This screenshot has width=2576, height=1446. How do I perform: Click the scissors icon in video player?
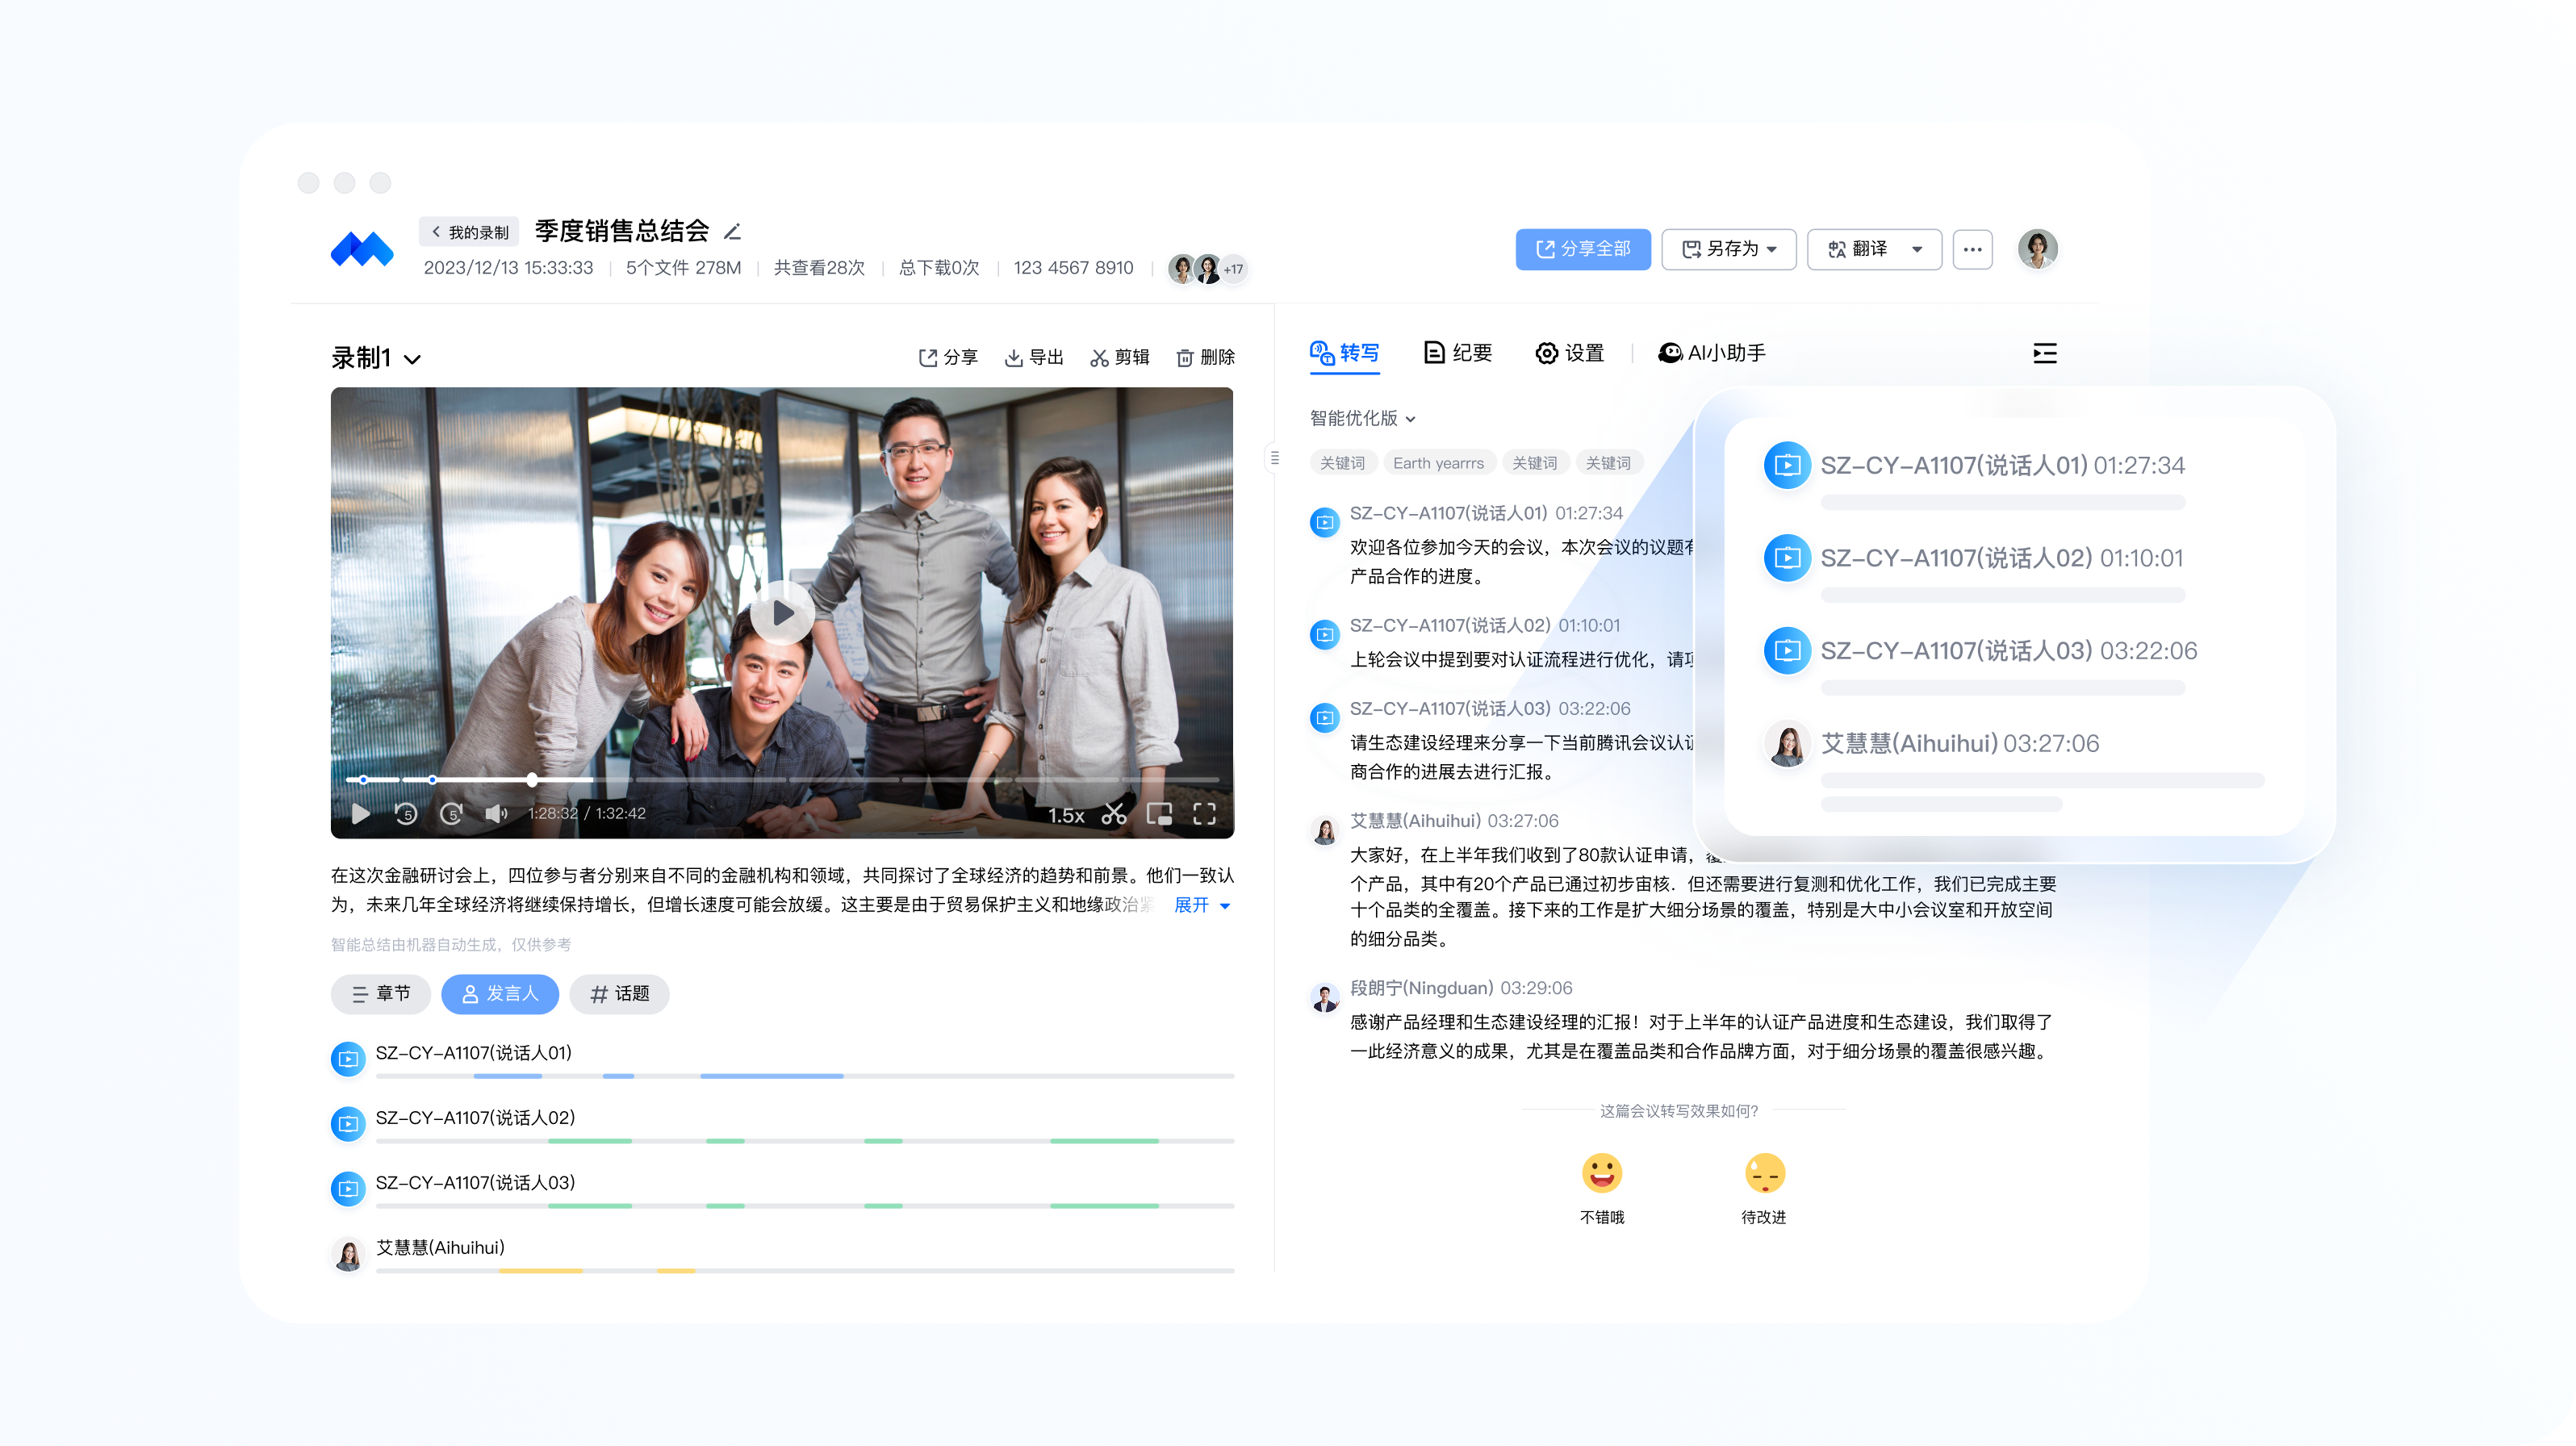pos(1113,814)
